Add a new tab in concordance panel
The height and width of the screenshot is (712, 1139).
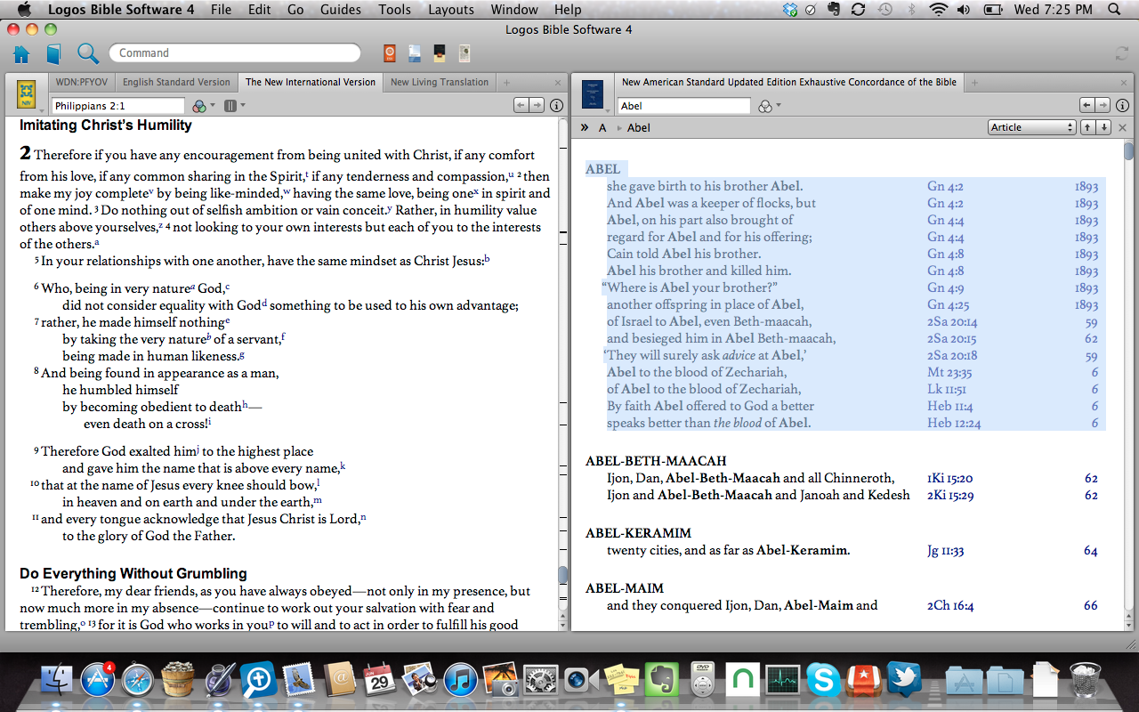click(x=974, y=82)
